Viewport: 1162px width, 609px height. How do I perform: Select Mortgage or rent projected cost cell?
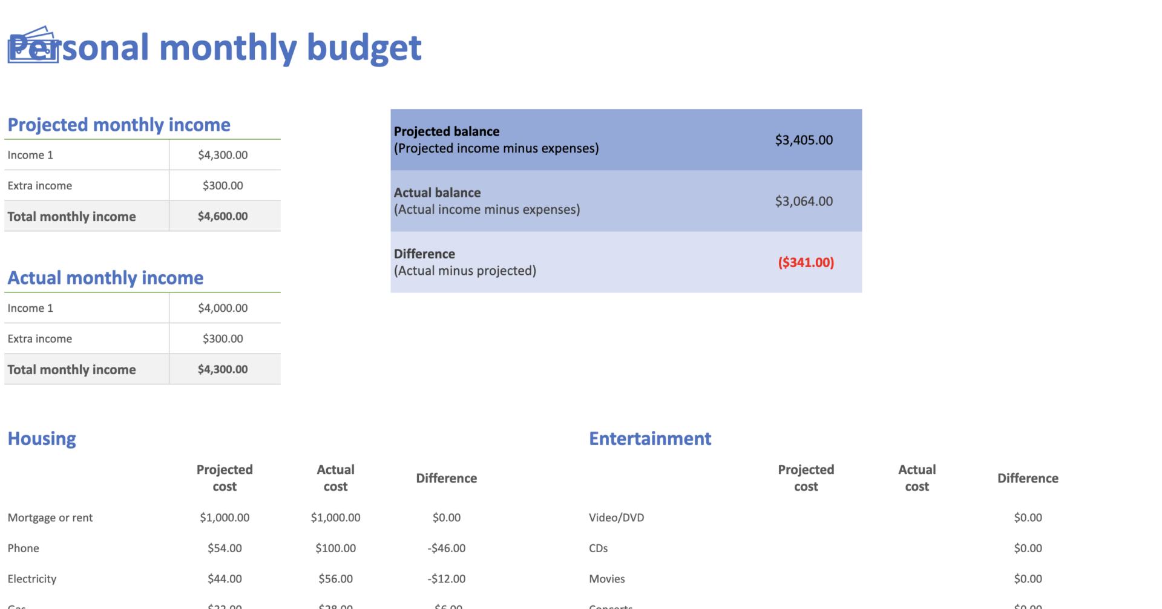[x=225, y=518]
